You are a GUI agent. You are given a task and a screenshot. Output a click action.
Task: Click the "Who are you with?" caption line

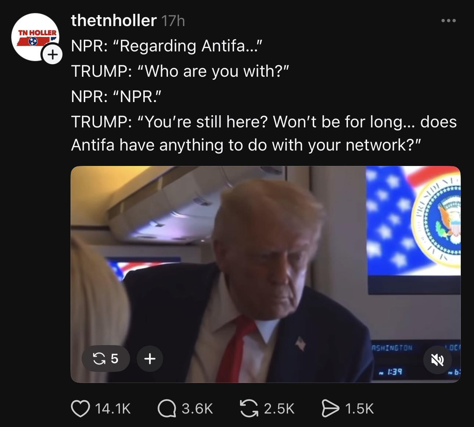[180, 71]
